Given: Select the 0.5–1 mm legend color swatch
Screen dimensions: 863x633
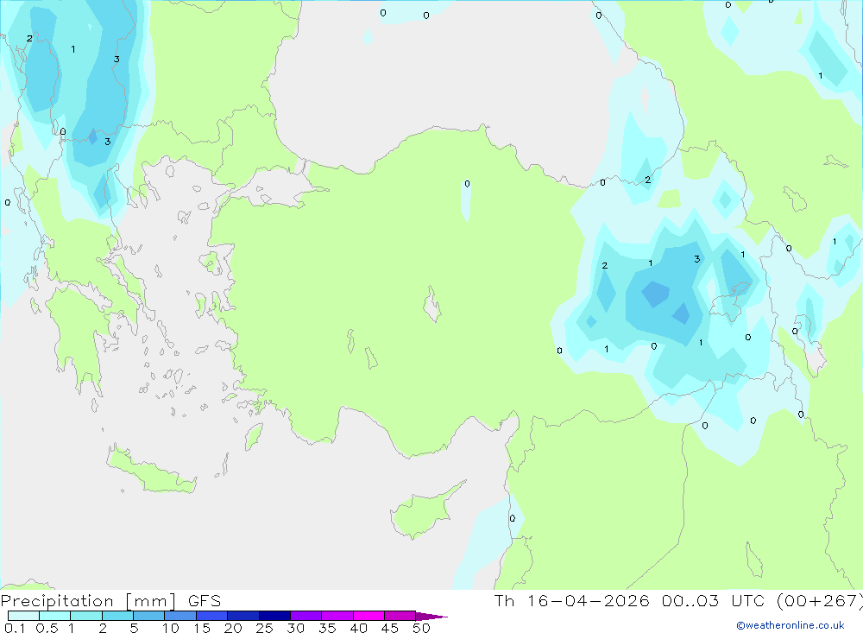Looking at the screenshot, I should click(54, 616).
